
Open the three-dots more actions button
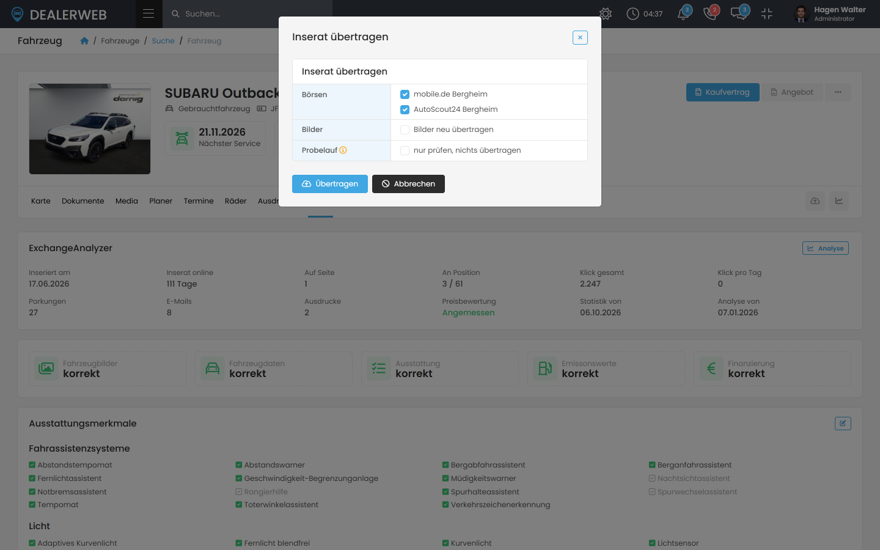[x=838, y=92]
